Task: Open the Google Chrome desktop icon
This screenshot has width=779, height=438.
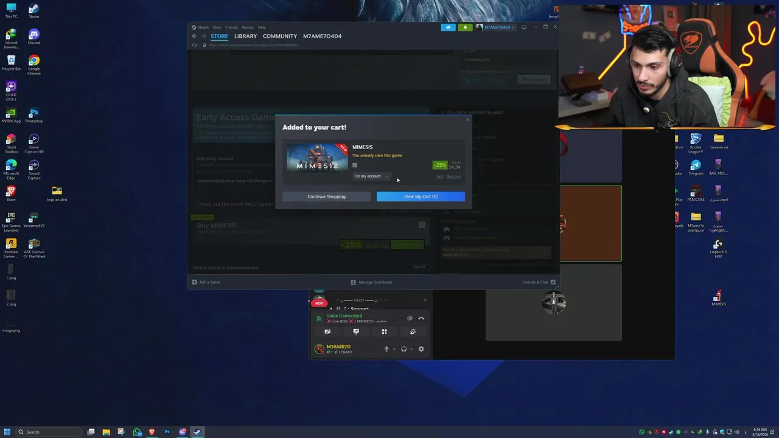Action: point(34,64)
